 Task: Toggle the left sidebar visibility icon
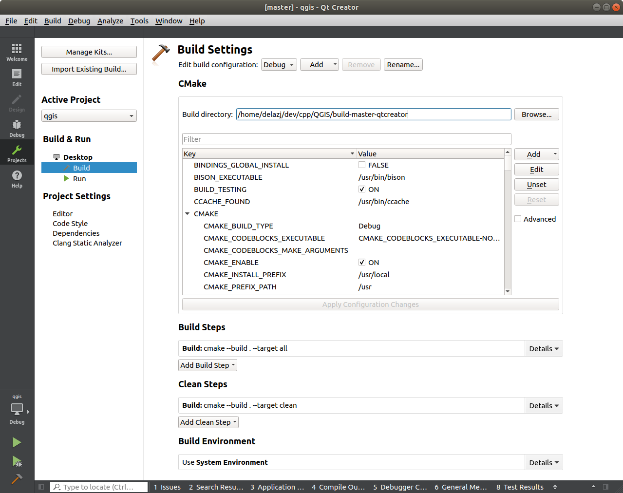tap(41, 487)
